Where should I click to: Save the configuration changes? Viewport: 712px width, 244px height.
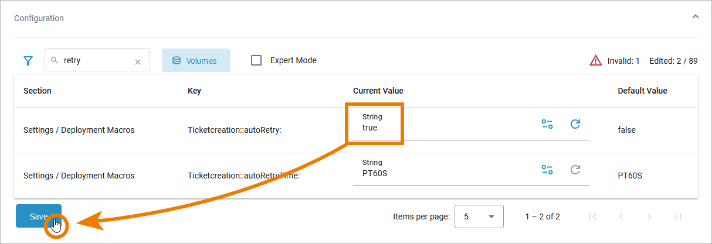pos(38,216)
